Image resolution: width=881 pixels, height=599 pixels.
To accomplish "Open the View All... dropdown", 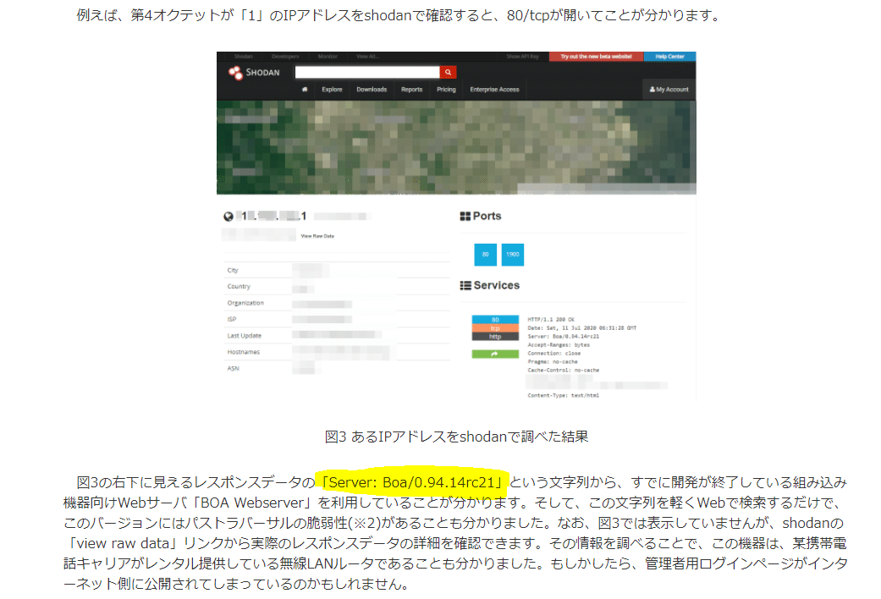I will tap(366, 56).
